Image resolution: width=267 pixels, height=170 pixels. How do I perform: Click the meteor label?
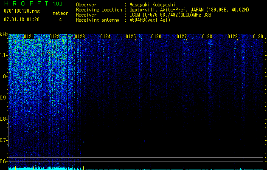pyautogui.click(x=60, y=13)
